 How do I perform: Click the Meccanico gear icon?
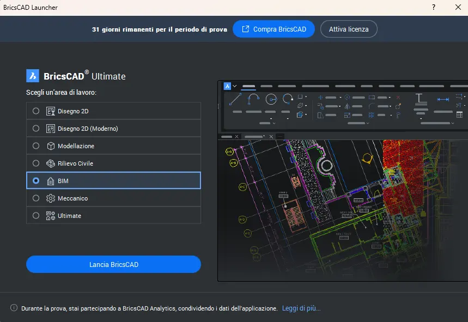click(51, 198)
